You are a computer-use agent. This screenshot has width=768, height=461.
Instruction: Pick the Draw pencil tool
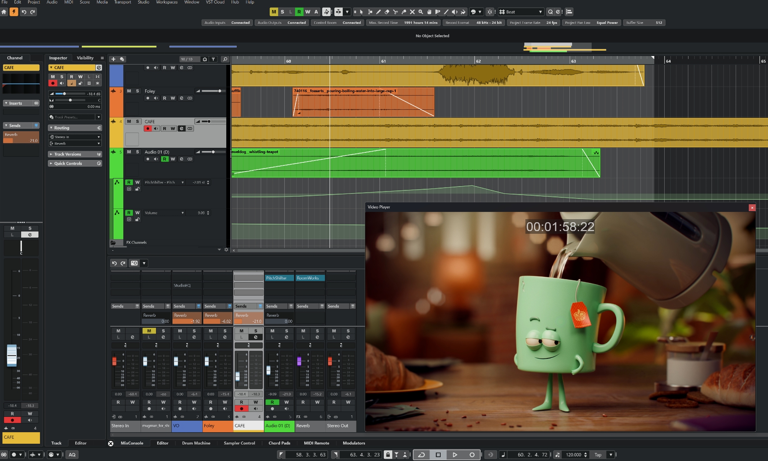[x=378, y=12]
